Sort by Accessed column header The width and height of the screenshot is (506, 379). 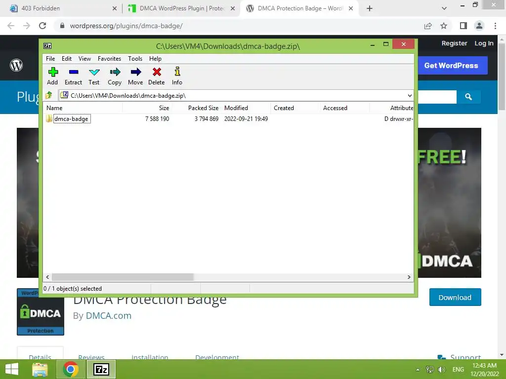344,108
